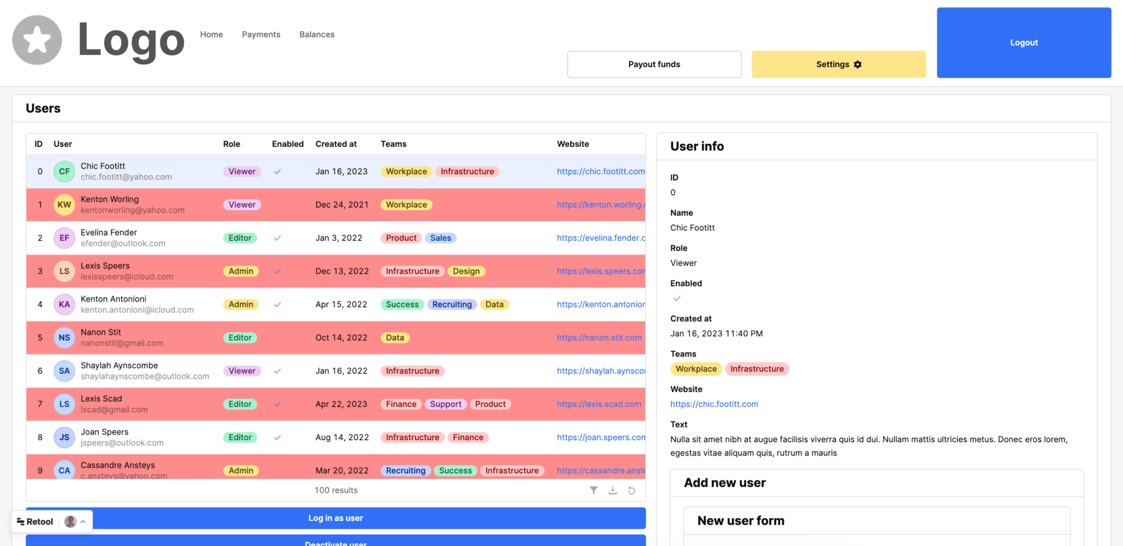Click 'Jan 16, 2023 11:40 PM' in User info
Image resolution: width=1123 pixels, height=546 pixels.
click(x=716, y=333)
